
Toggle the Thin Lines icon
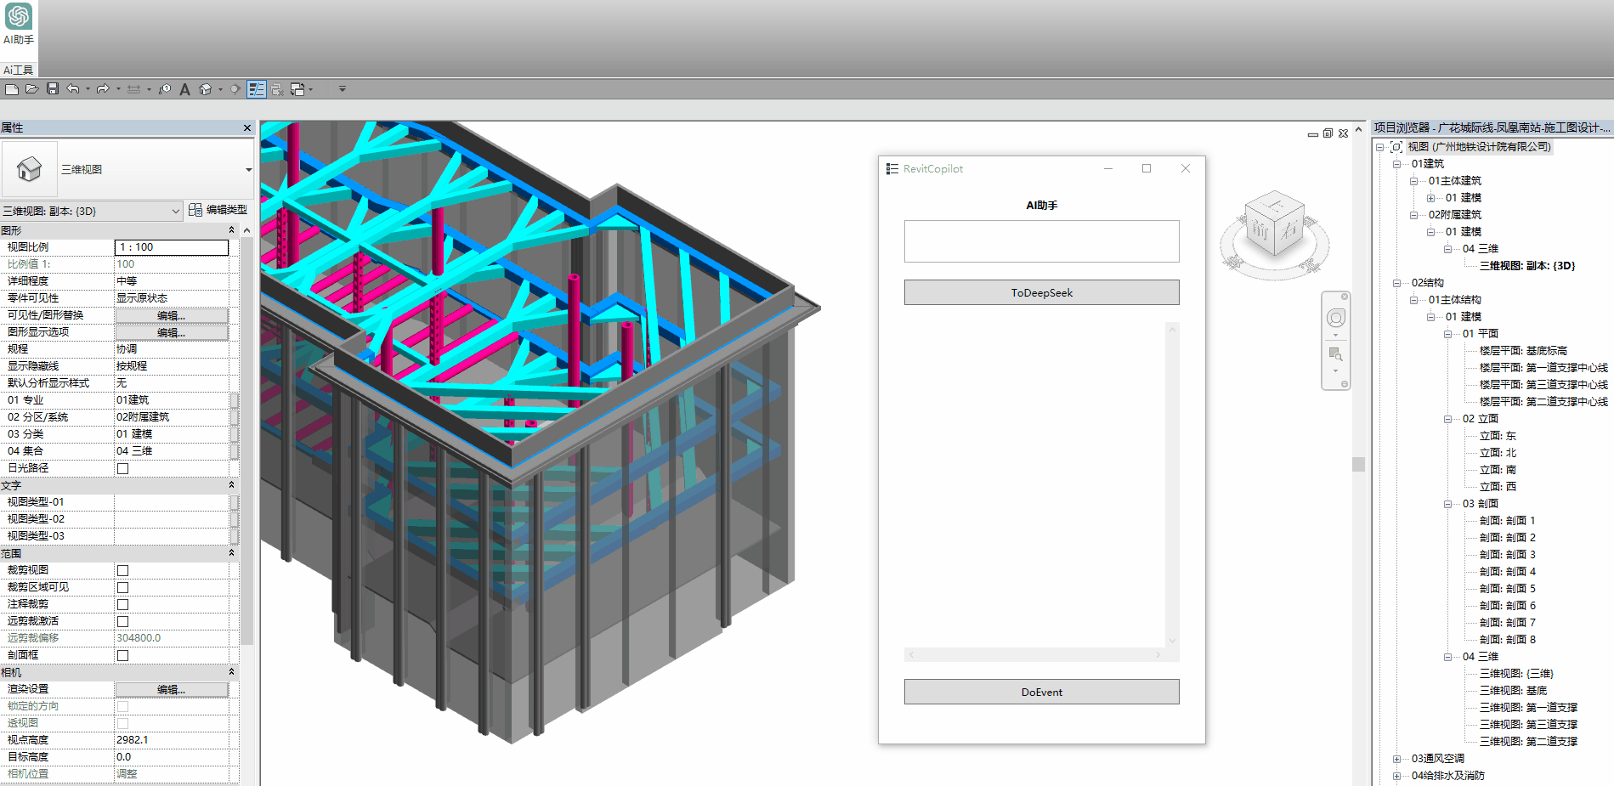coord(257,89)
